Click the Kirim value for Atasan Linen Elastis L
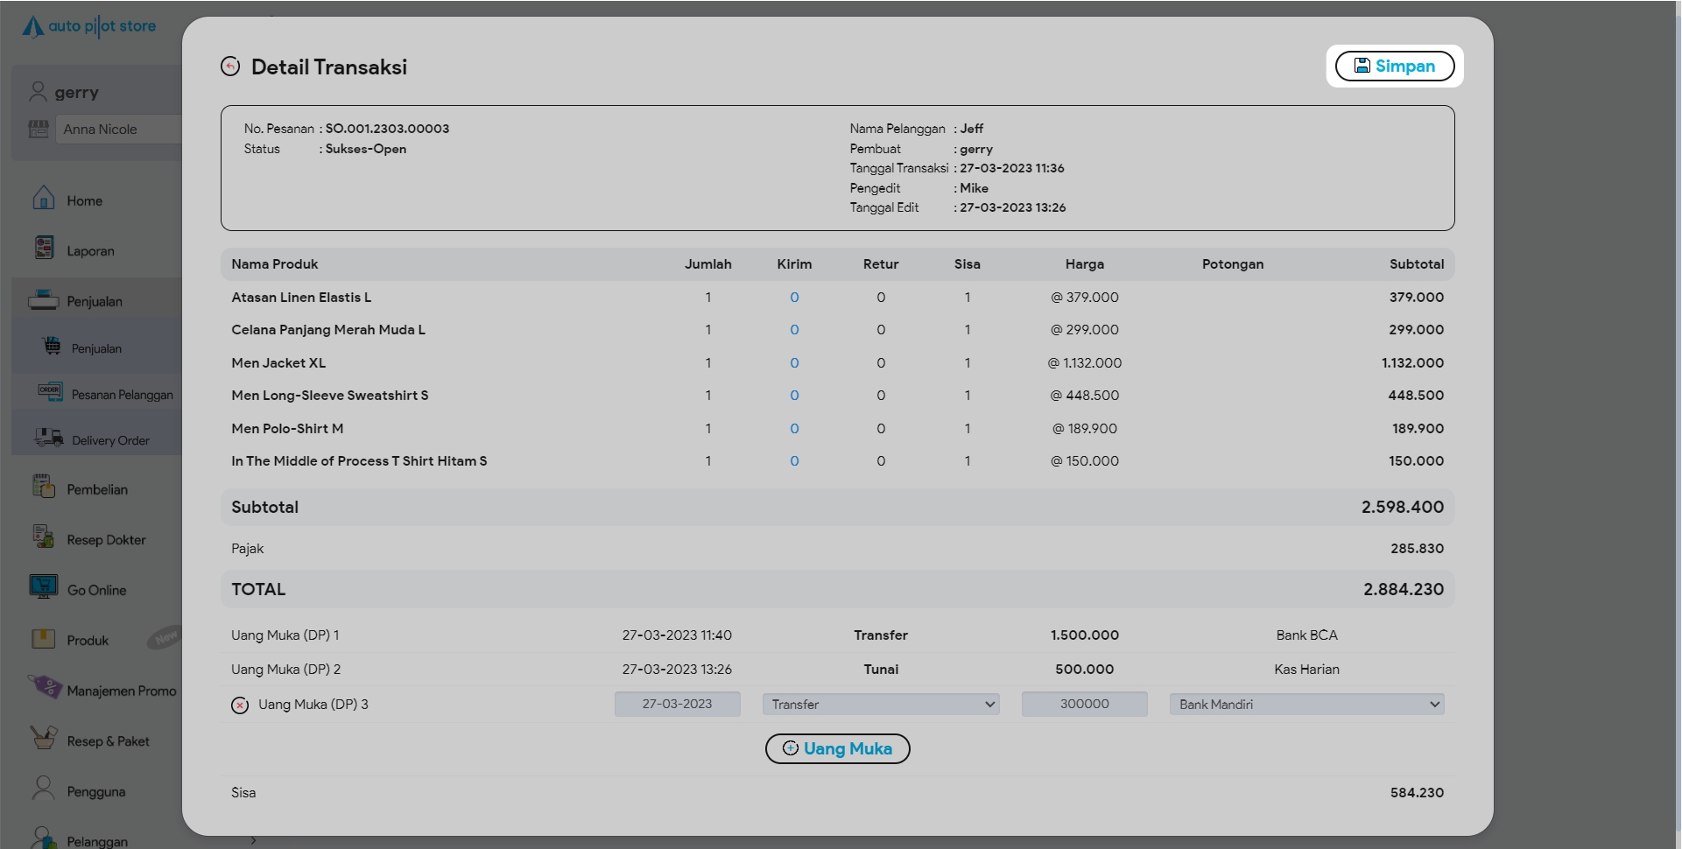The width and height of the screenshot is (1682, 849). (794, 298)
